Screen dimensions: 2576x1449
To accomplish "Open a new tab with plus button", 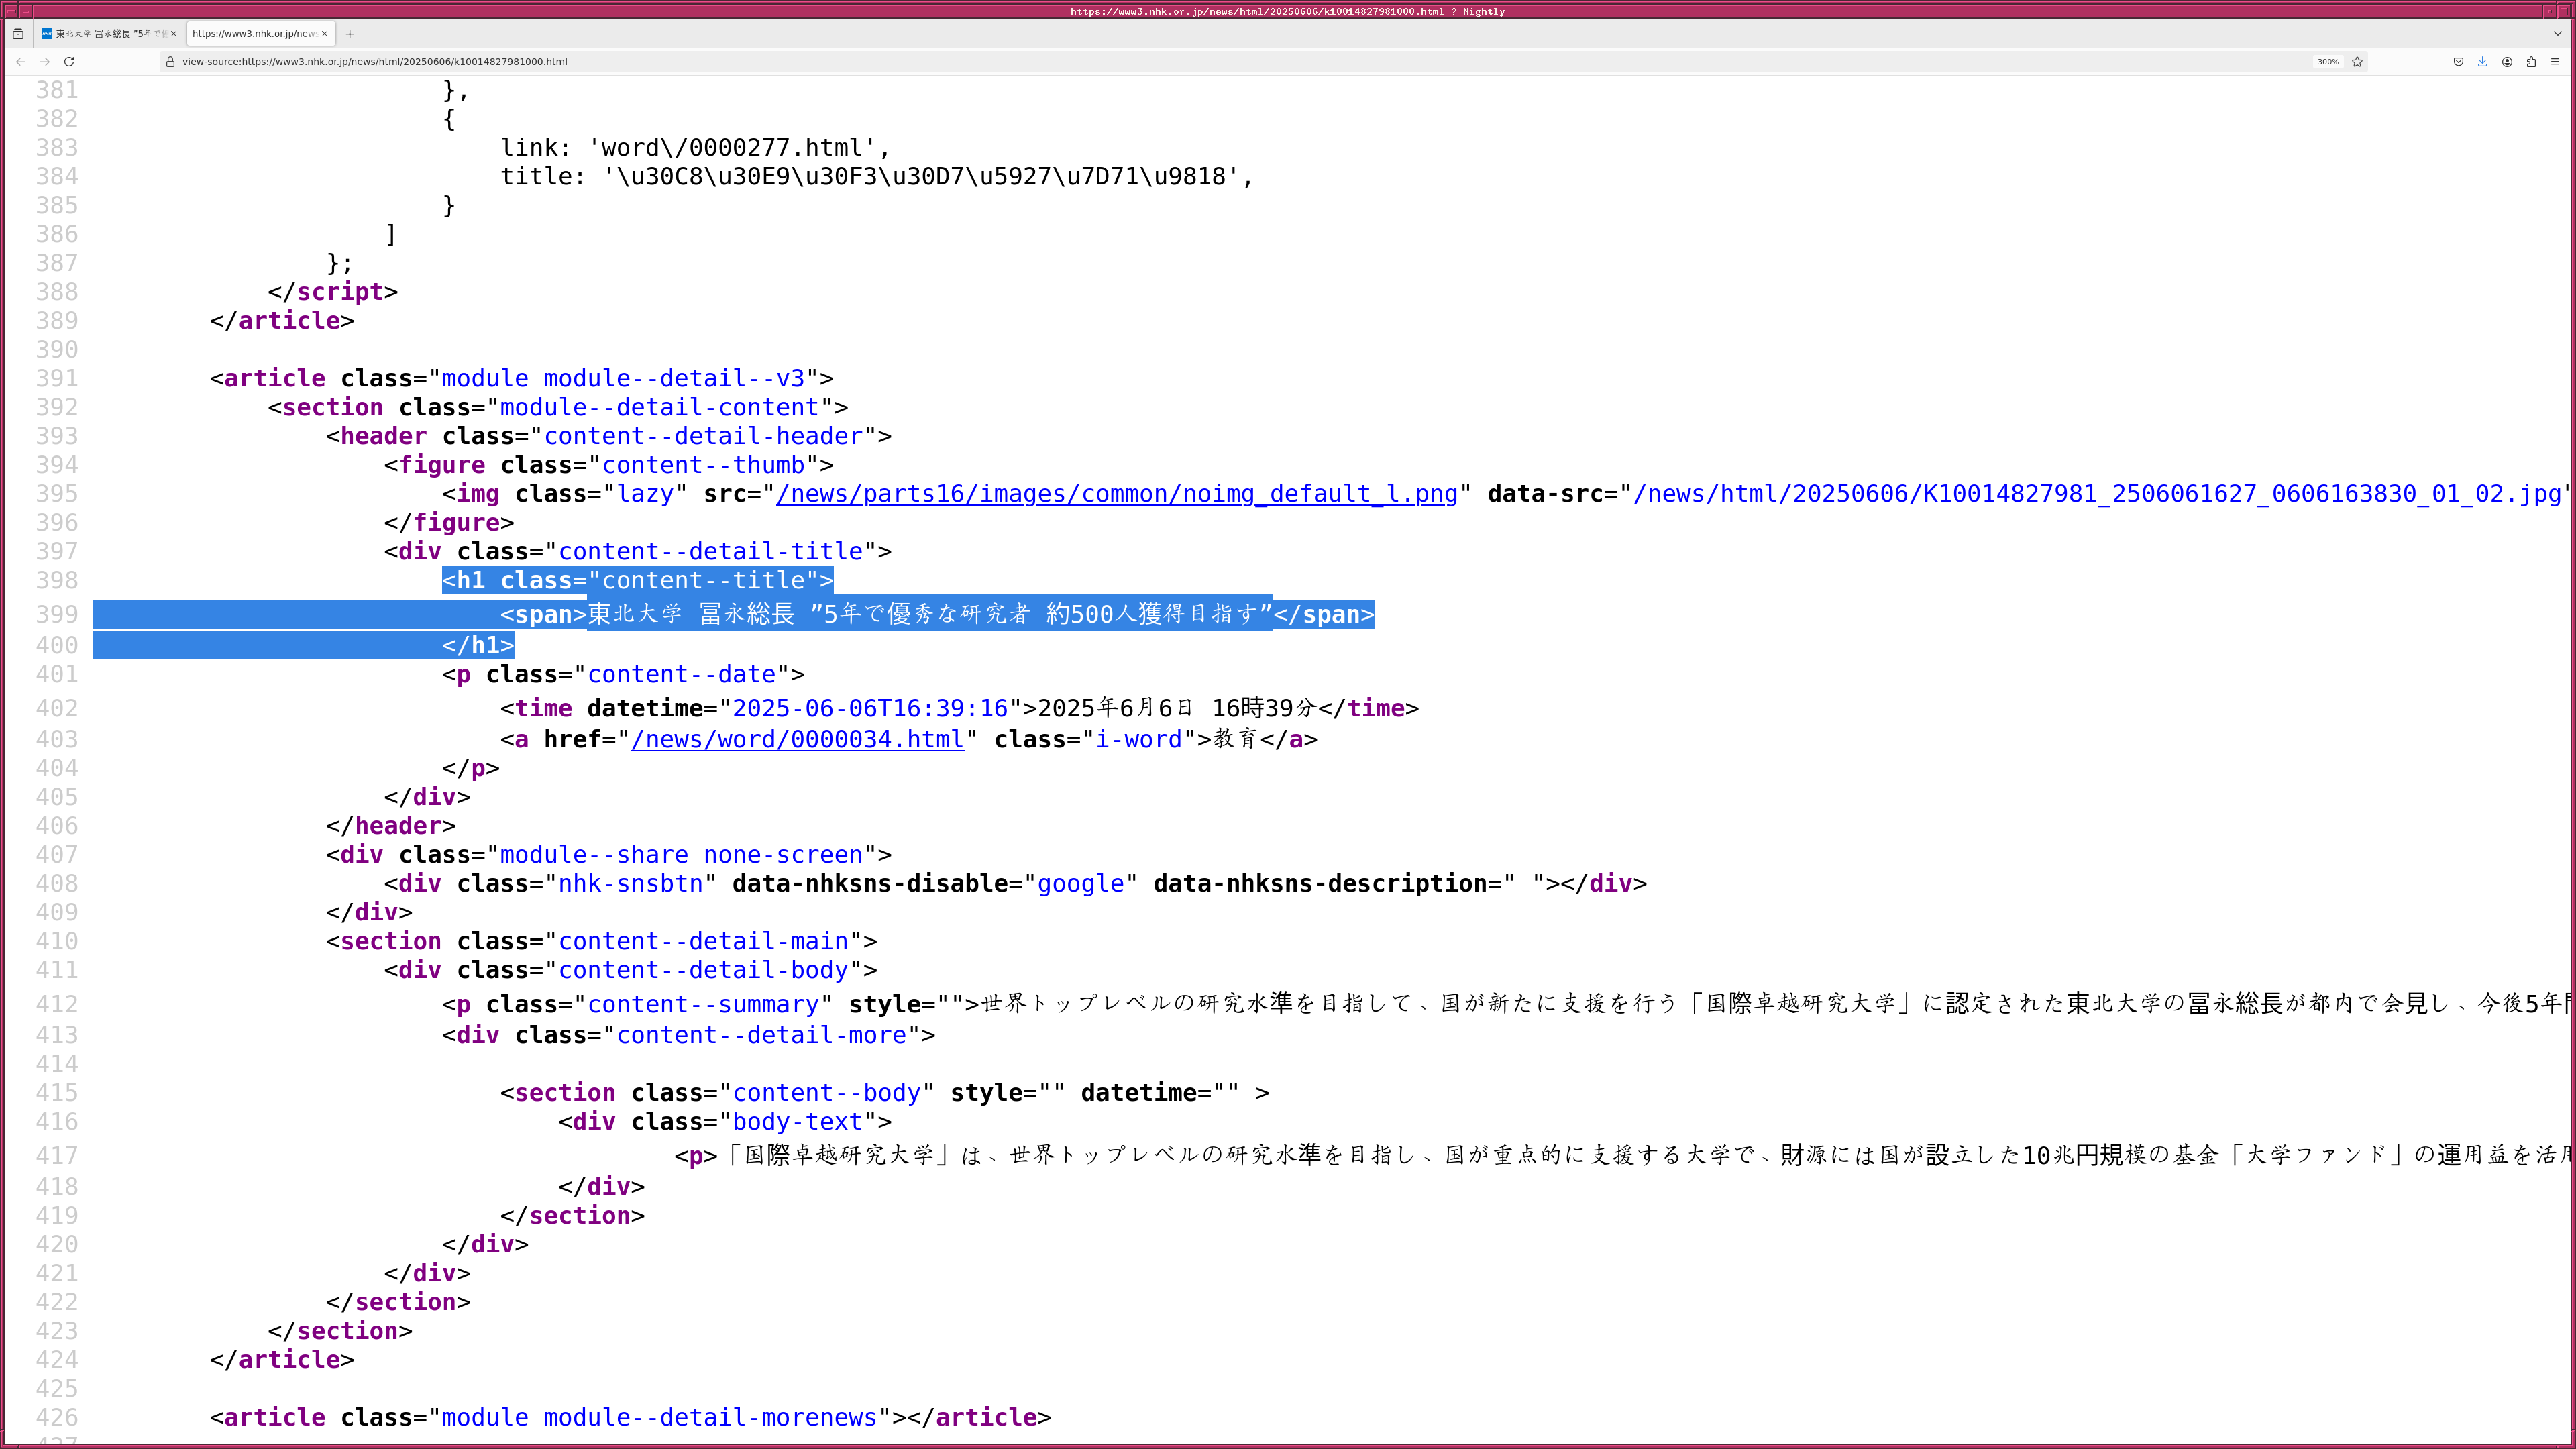I will (350, 34).
